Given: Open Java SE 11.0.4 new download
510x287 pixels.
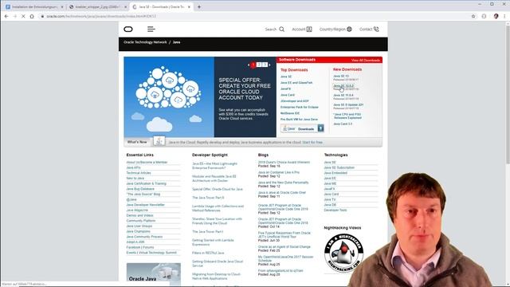Looking at the screenshot, I should pos(343,96).
